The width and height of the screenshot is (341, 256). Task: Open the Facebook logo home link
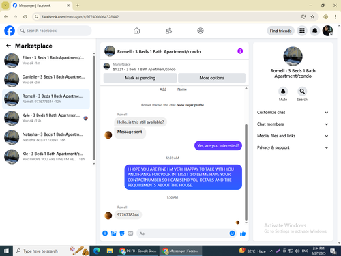[x=10, y=31]
